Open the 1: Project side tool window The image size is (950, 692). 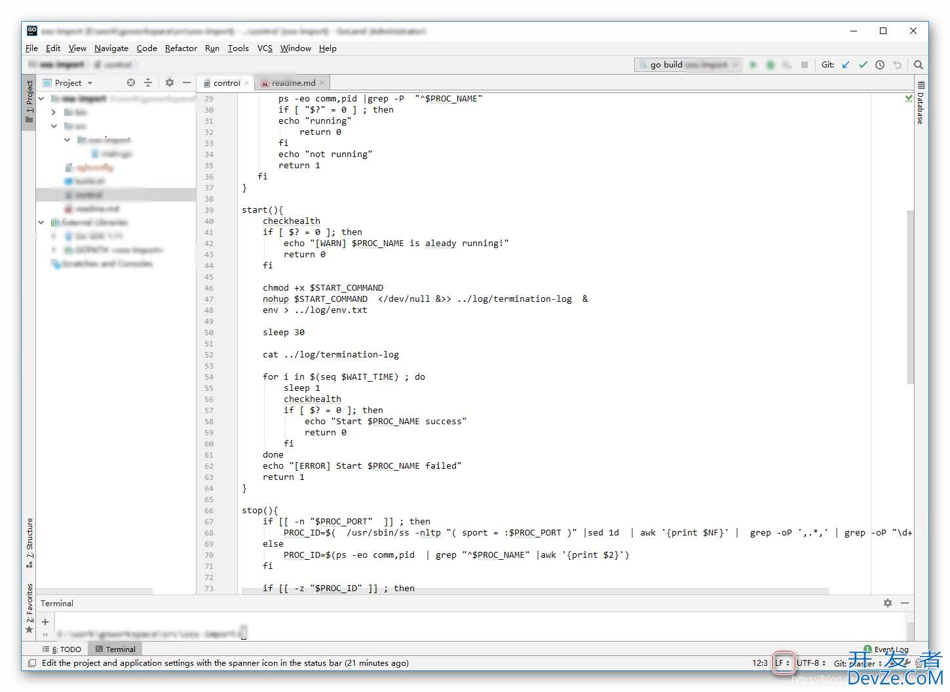pyautogui.click(x=29, y=101)
